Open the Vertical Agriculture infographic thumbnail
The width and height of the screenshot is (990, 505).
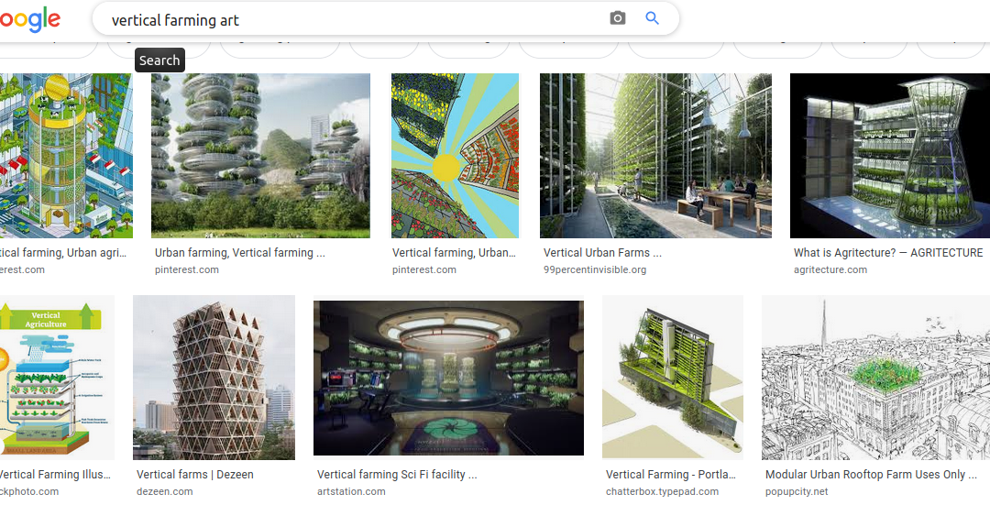click(x=55, y=378)
